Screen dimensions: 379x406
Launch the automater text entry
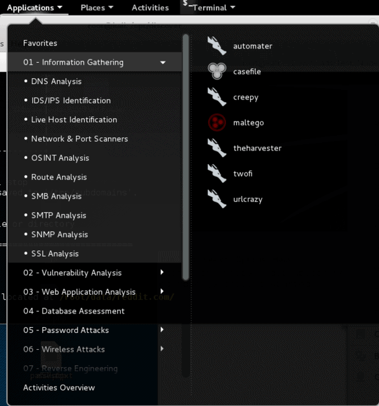(x=253, y=46)
